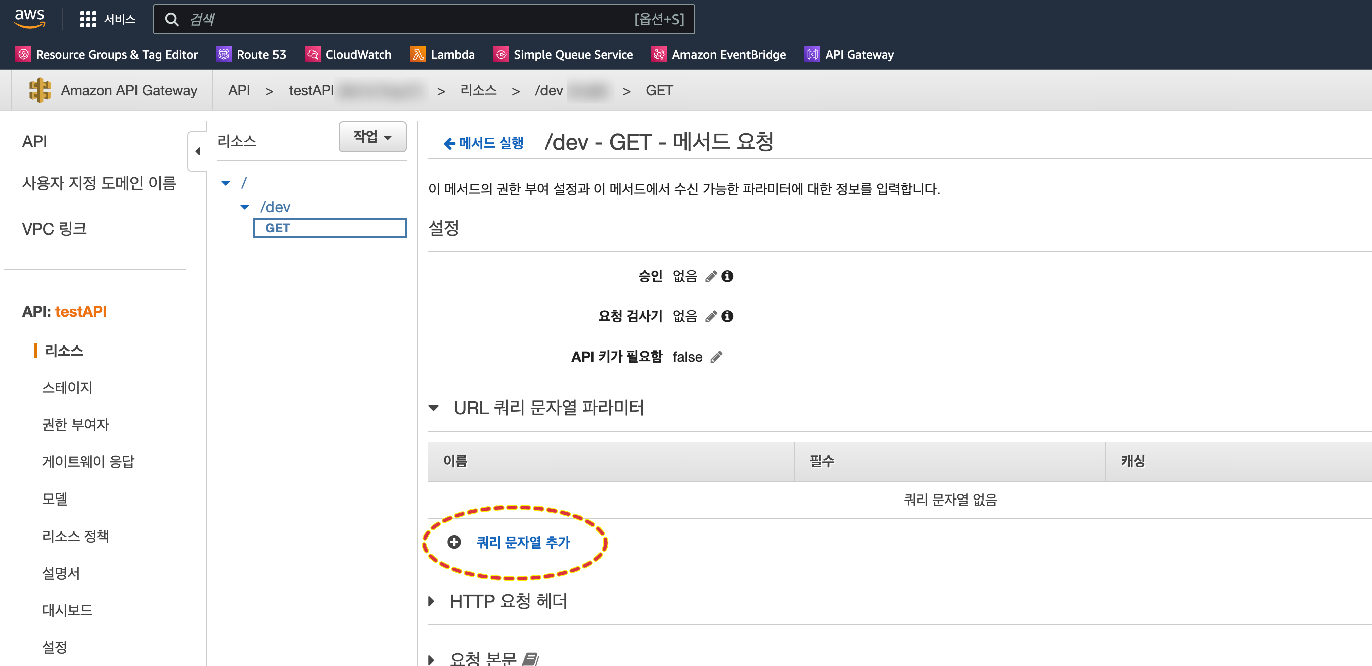
Task: Click the AWS logo home icon
Action: 29,18
